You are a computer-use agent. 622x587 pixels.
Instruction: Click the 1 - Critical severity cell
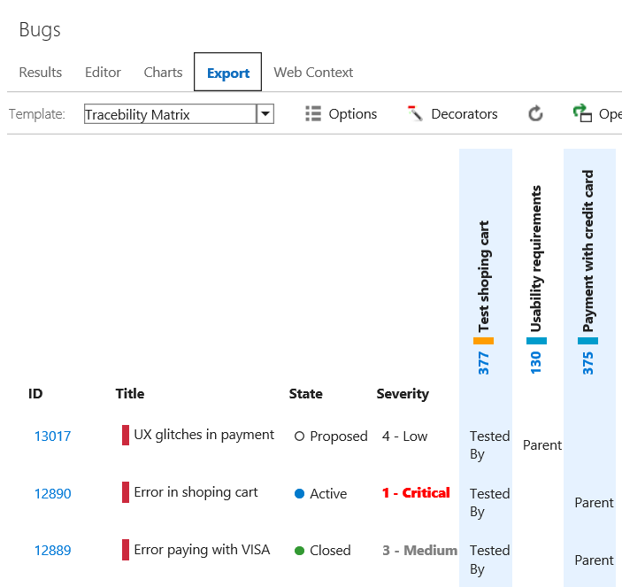pyautogui.click(x=416, y=493)
